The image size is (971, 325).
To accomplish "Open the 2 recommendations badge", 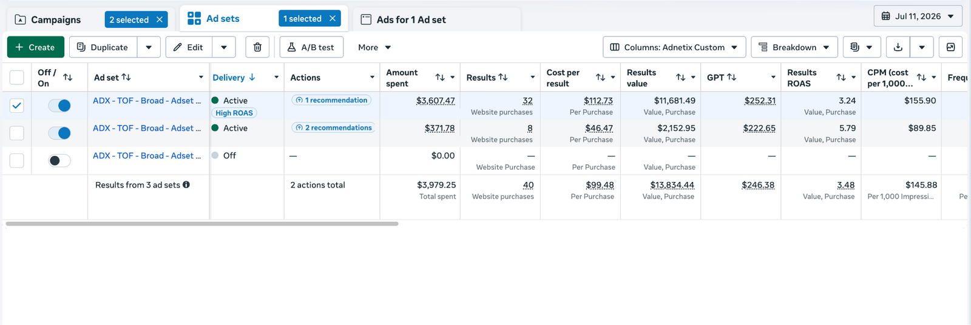I will point(334,127).
